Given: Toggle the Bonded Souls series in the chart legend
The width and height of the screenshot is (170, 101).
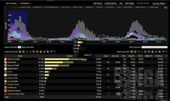Looking at the screenshot, I should pyautogui.click(x=37, y=7).
